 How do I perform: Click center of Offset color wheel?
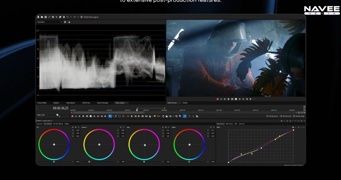pos(189,144)
